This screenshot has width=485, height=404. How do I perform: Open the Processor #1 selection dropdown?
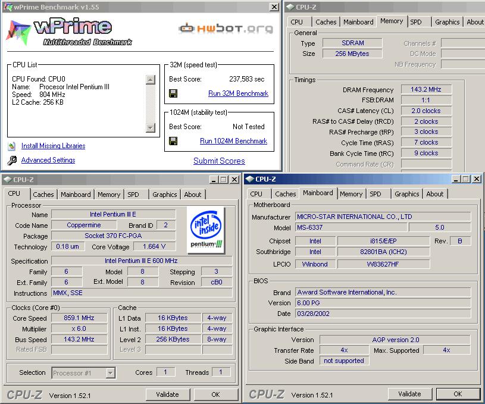point(110,373)
